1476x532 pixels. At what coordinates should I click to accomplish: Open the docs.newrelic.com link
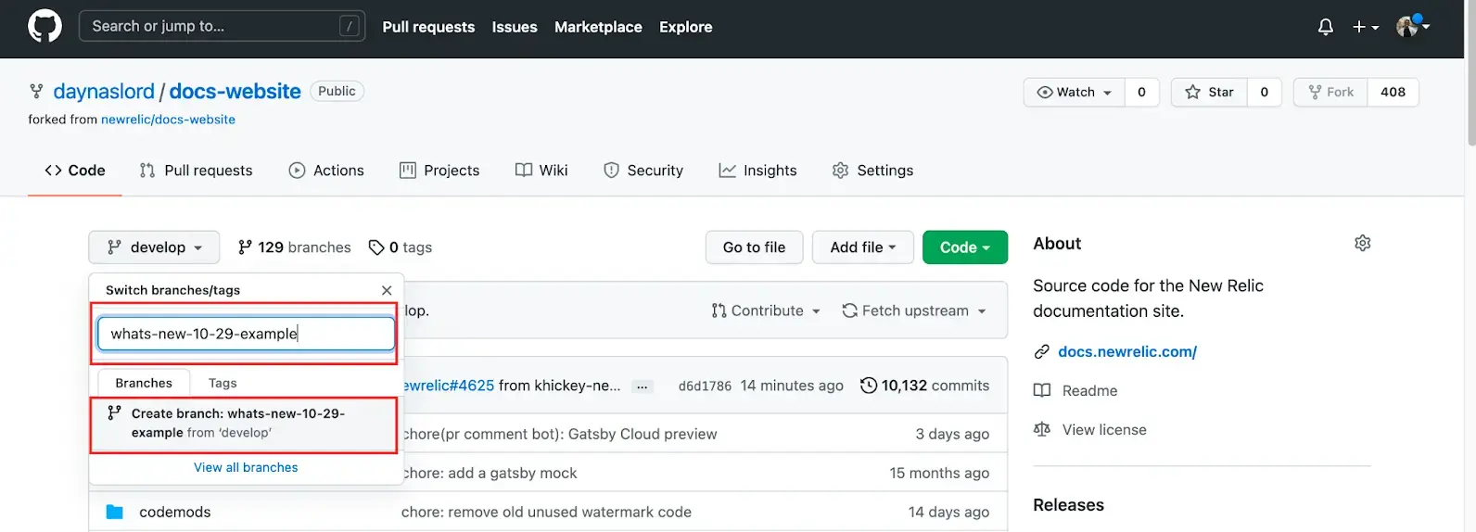tap(1126, 351)
